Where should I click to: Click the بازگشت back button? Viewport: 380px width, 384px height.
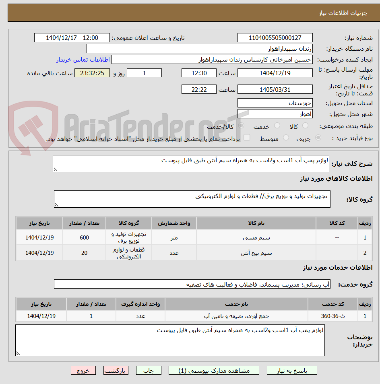116,371
